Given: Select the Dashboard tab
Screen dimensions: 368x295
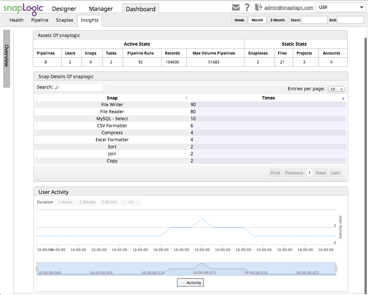Looking at the screenshot, I should pos(141,9).
